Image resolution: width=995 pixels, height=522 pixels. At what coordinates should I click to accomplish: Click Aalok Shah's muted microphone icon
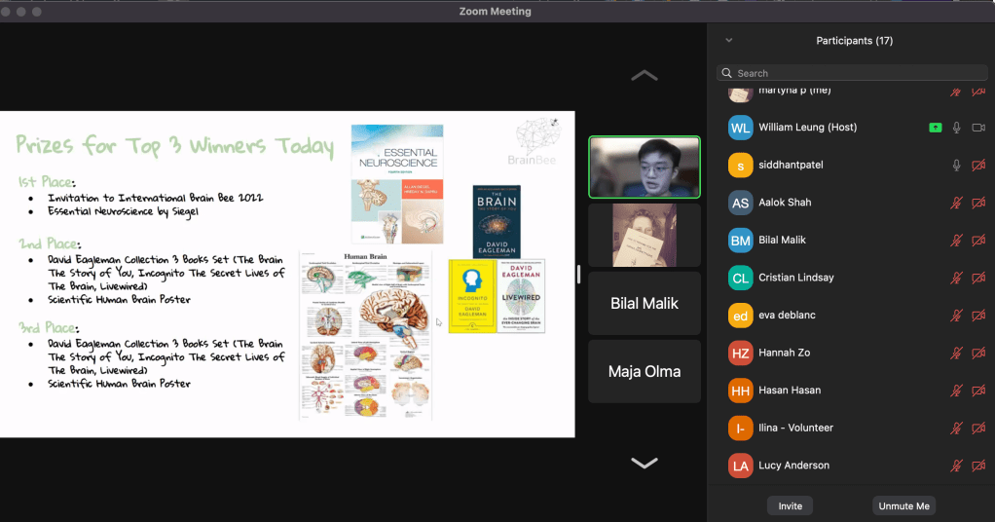pos(957,203)
